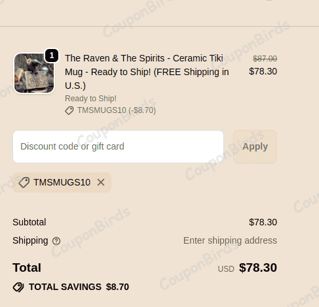Click the bold Total amount $78.30
Image resolution: width=319 pixels, height=307 pixels.
258,268
